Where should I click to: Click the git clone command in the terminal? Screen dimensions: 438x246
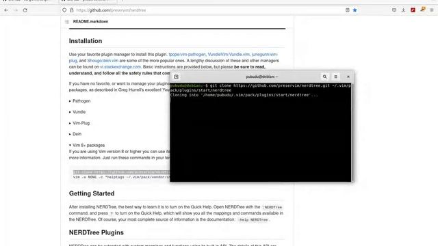coord(260,88)
